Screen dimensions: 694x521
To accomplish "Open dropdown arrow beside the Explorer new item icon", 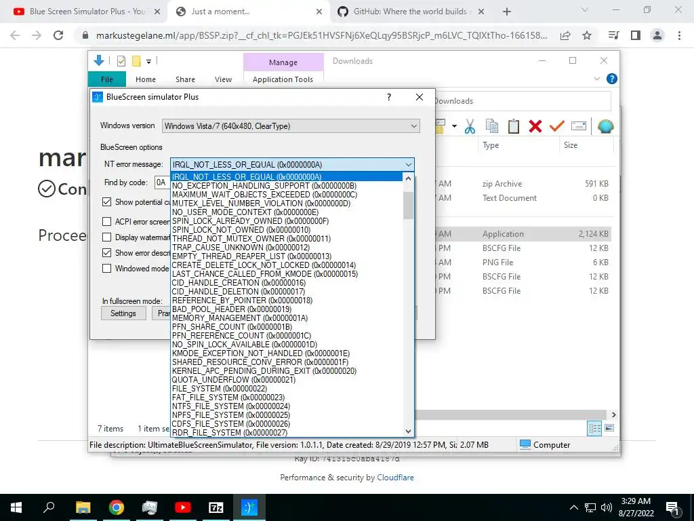I will [454, 126].
